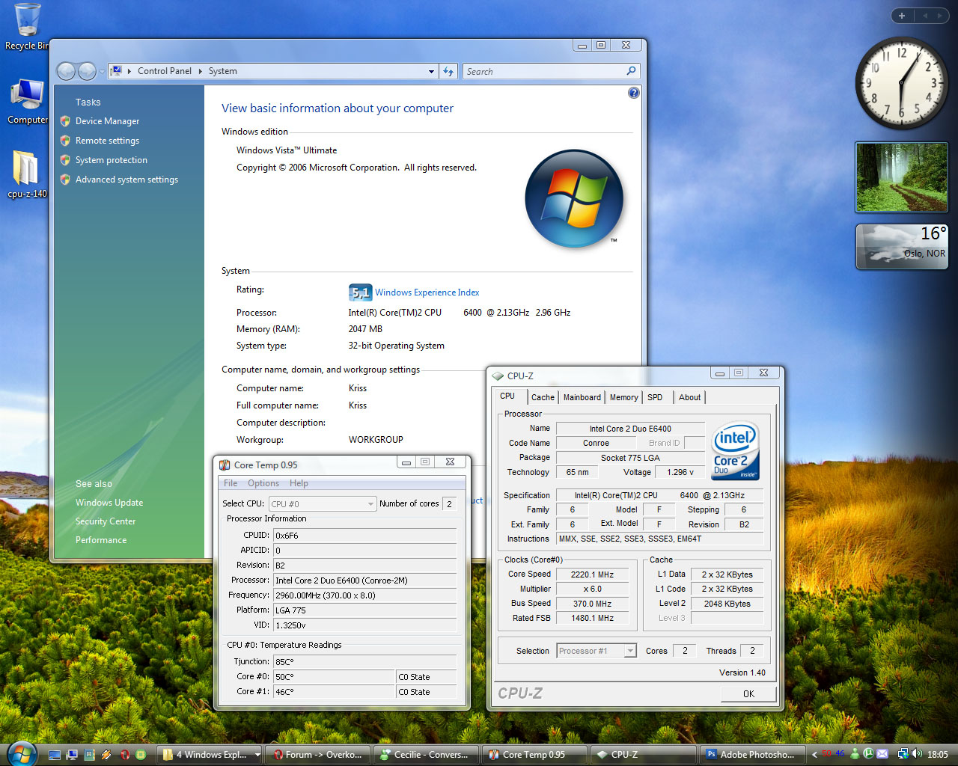Click Control Panel in breadcrumb

coord(165,71)
